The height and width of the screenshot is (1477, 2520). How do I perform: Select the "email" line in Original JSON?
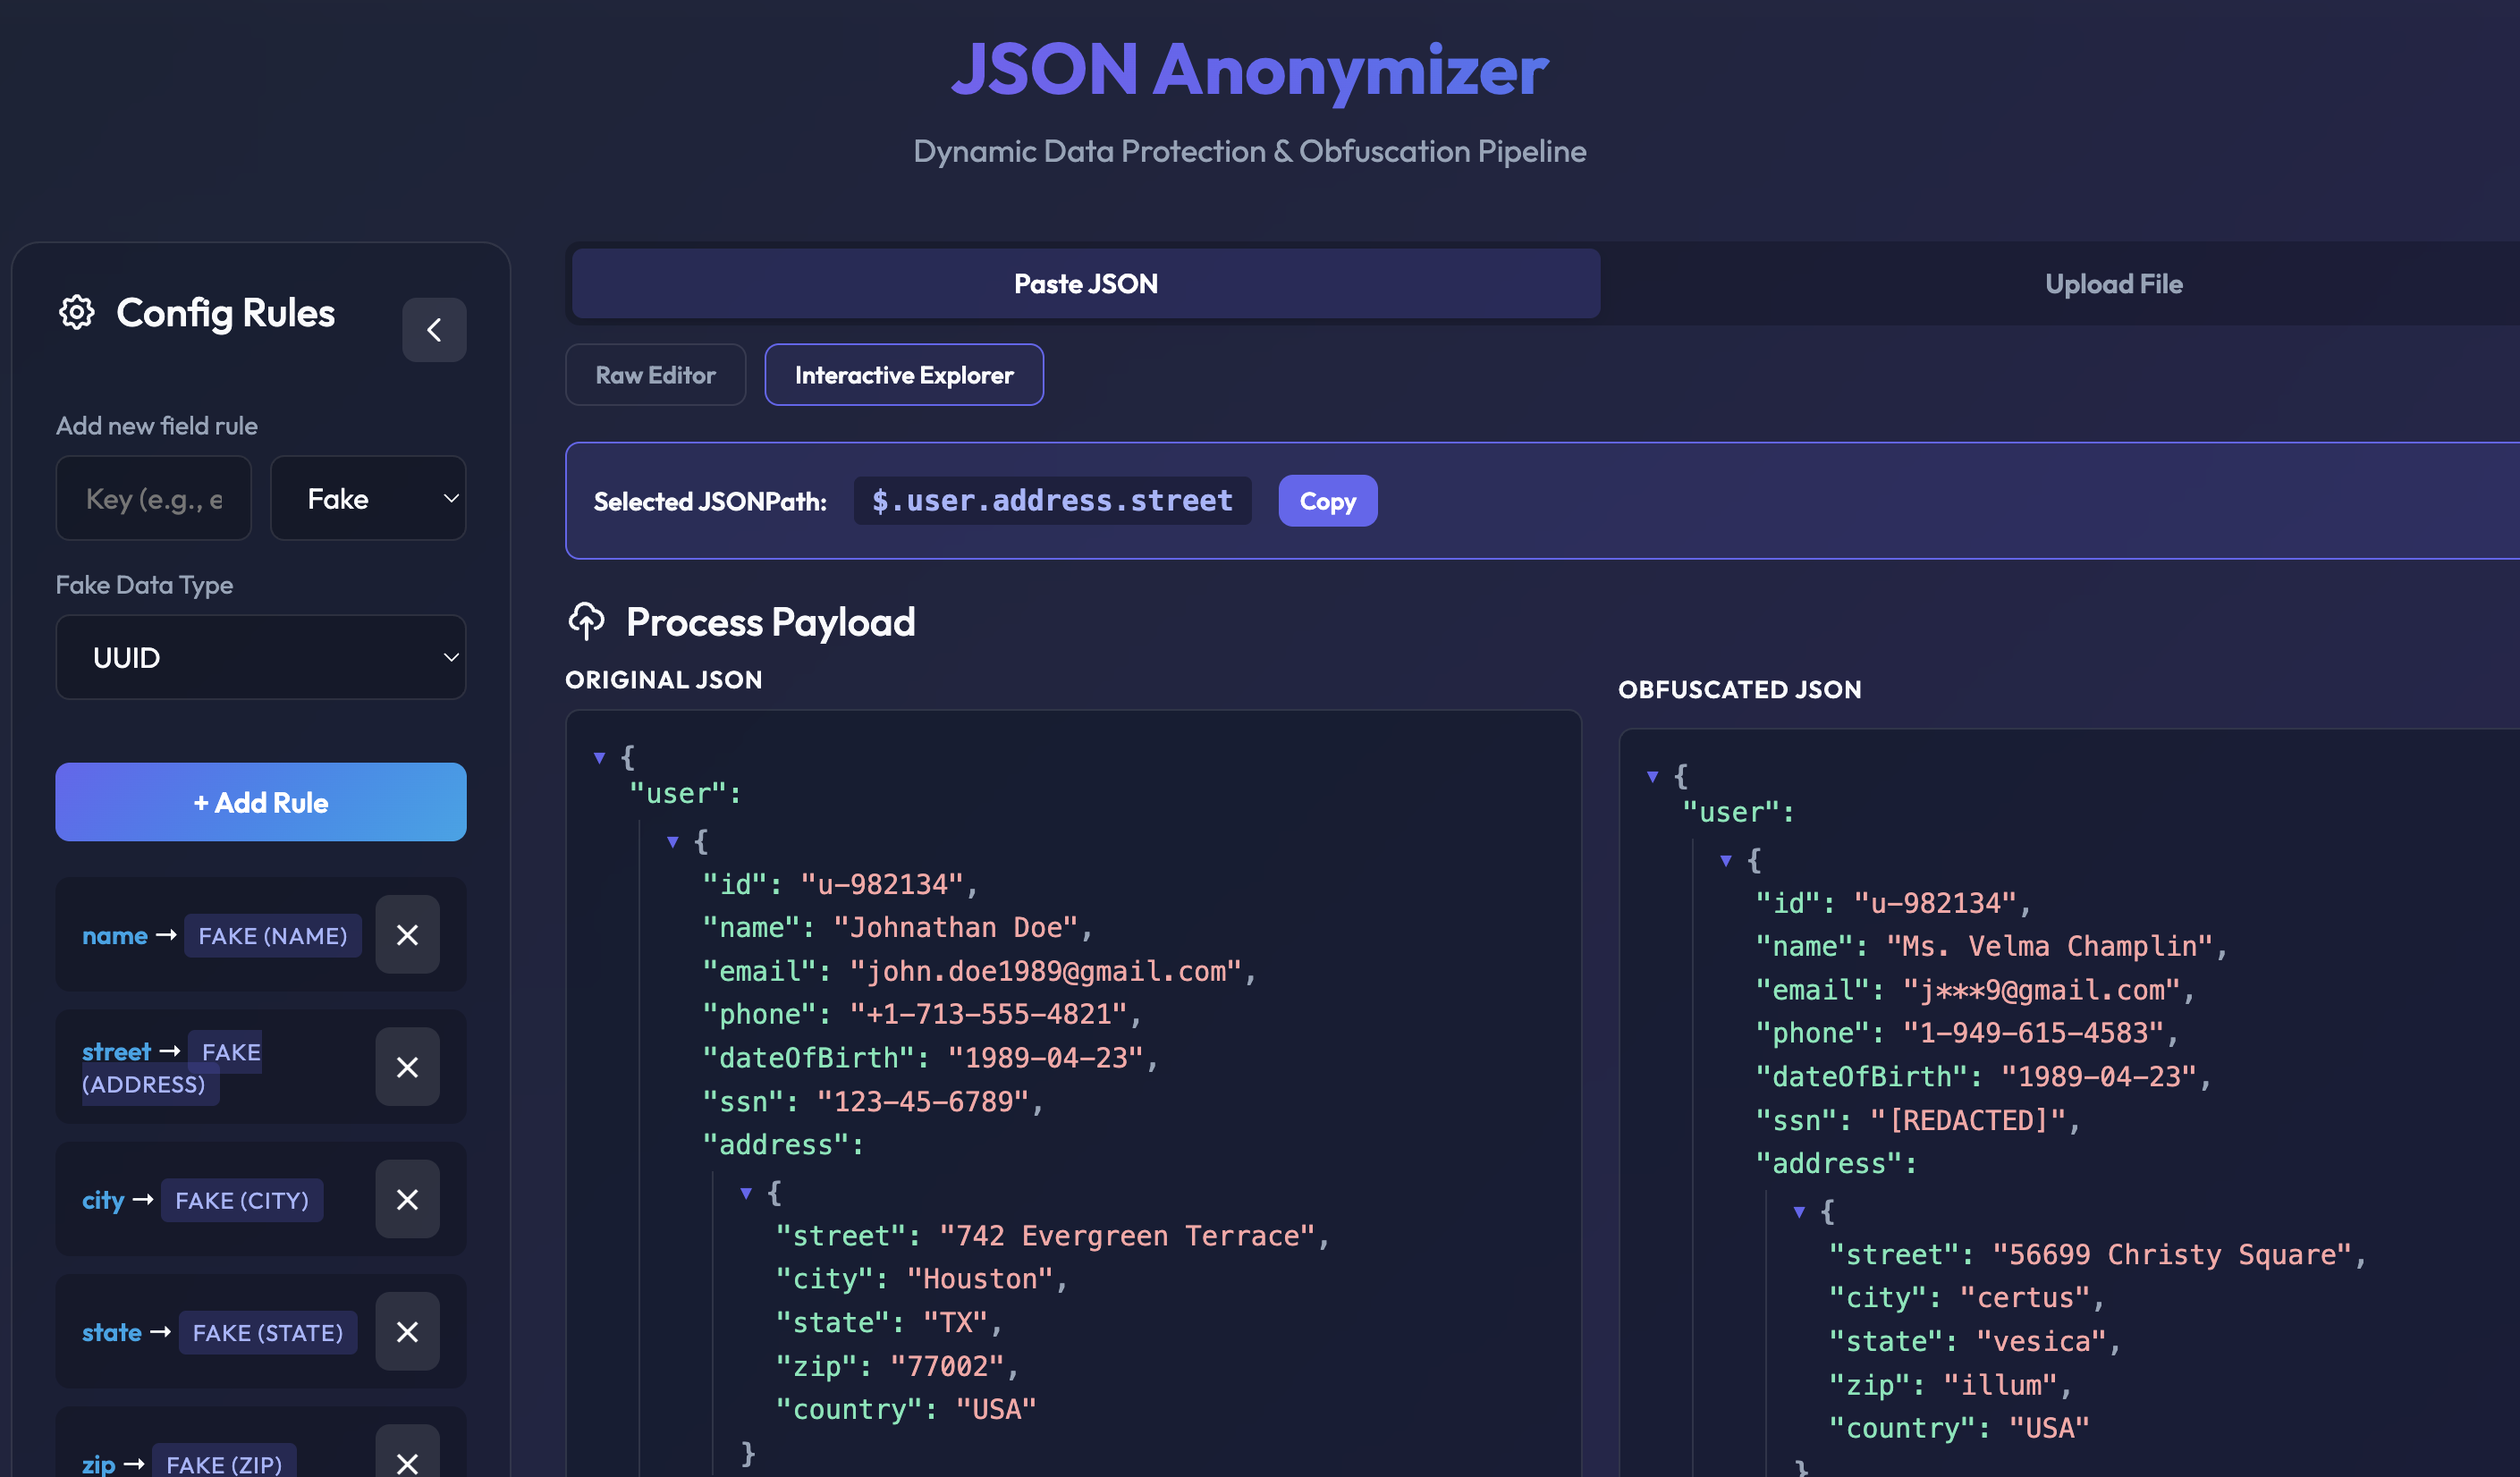[979, 971]
